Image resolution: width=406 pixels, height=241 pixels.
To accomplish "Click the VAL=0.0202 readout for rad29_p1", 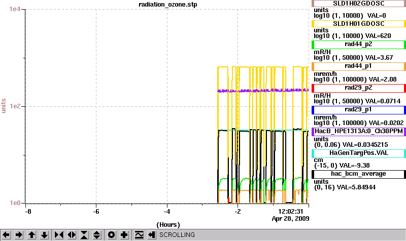I will 386,123.
